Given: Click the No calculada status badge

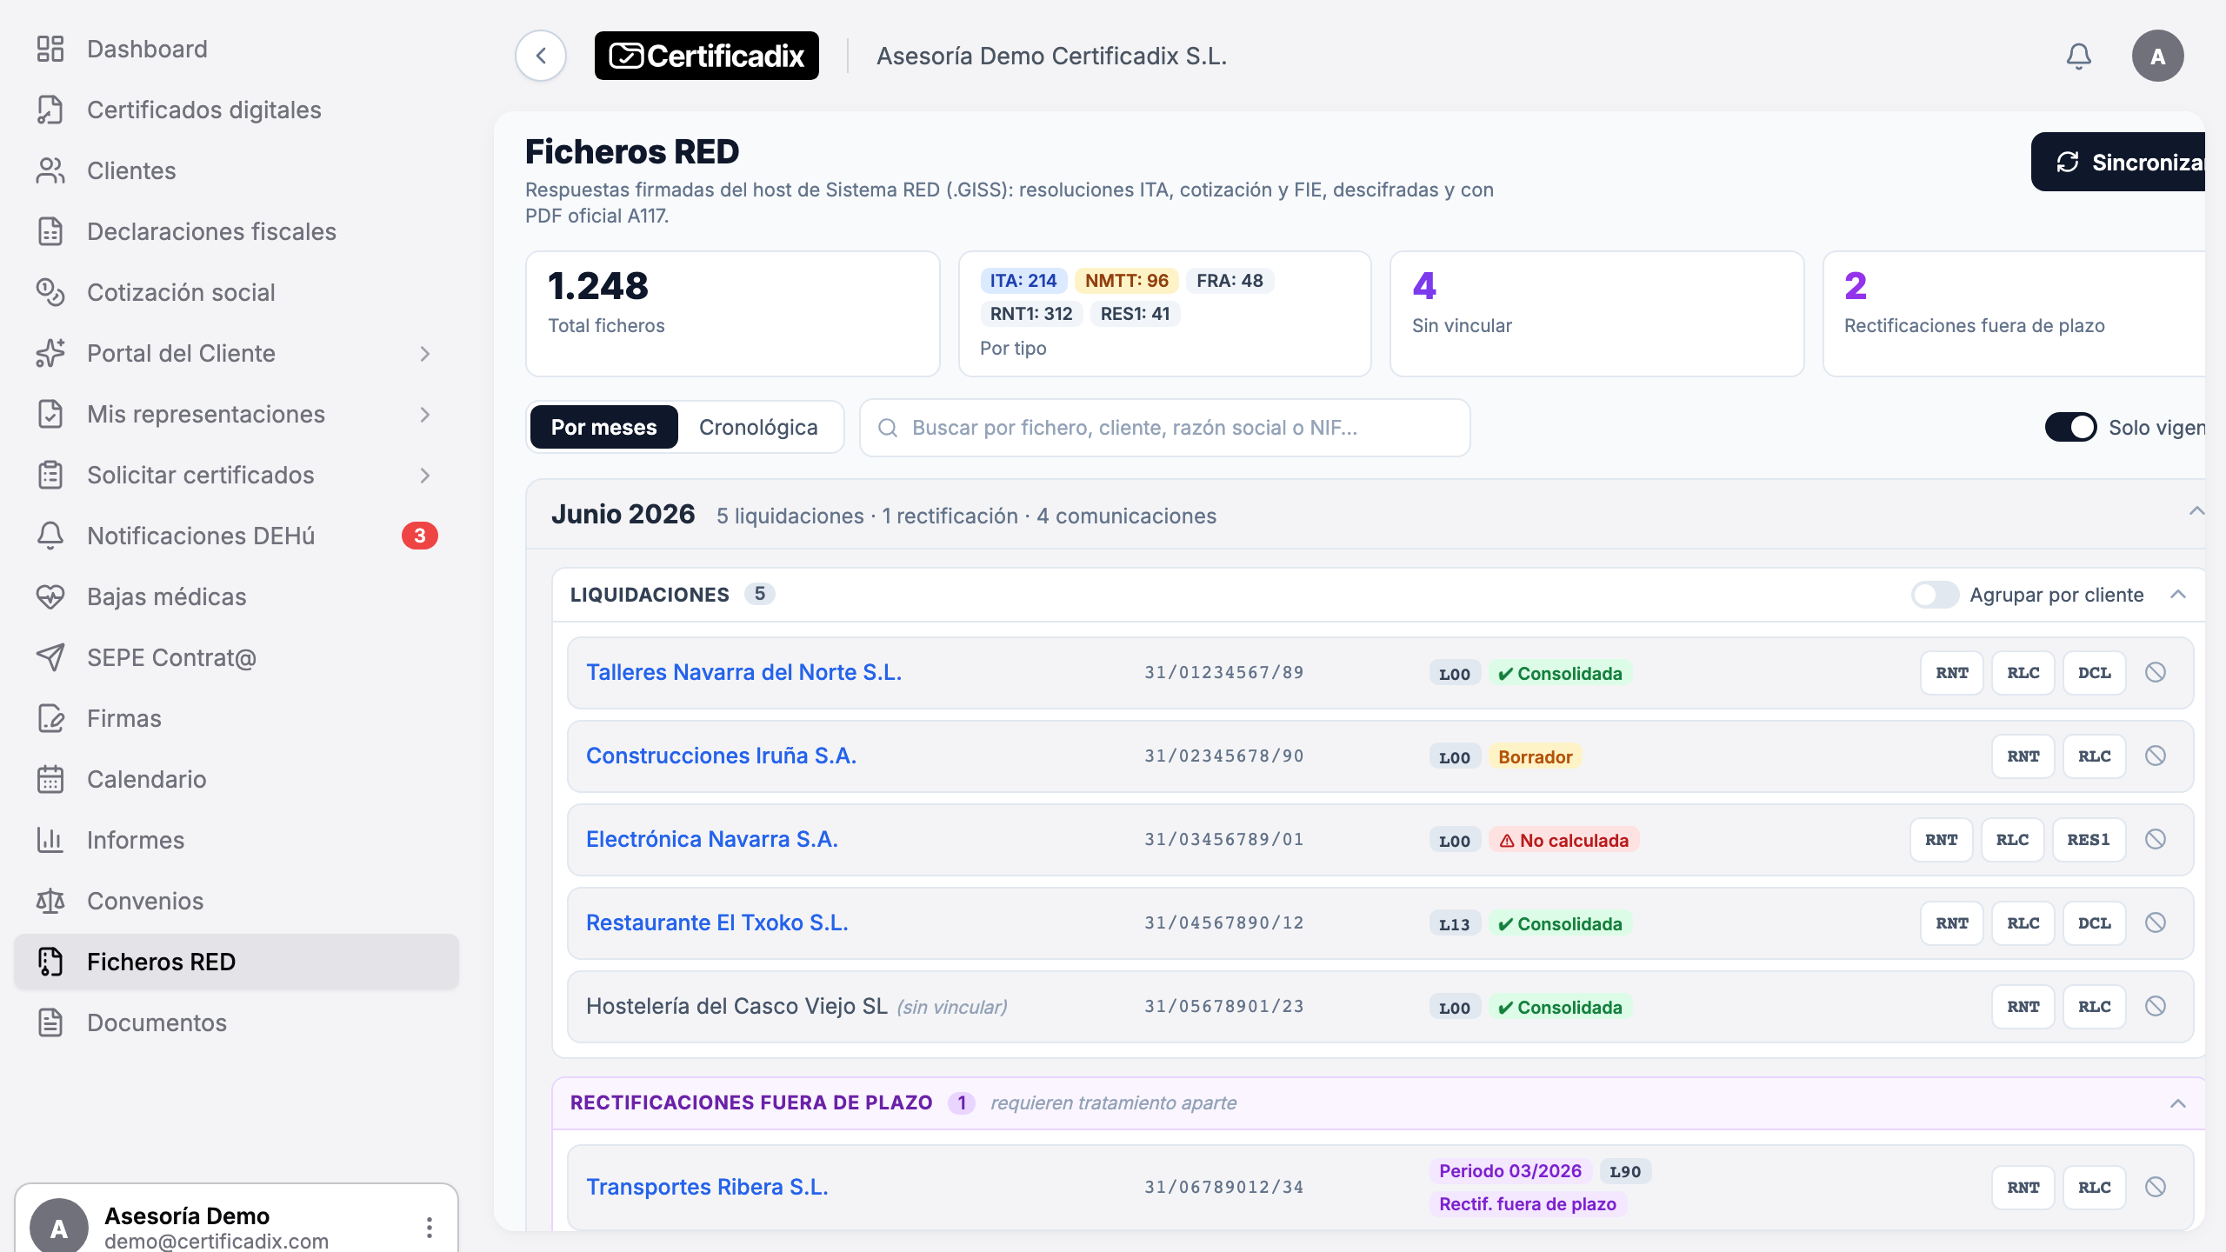Looking at the screenshot, I should [x=1563, y=840].
